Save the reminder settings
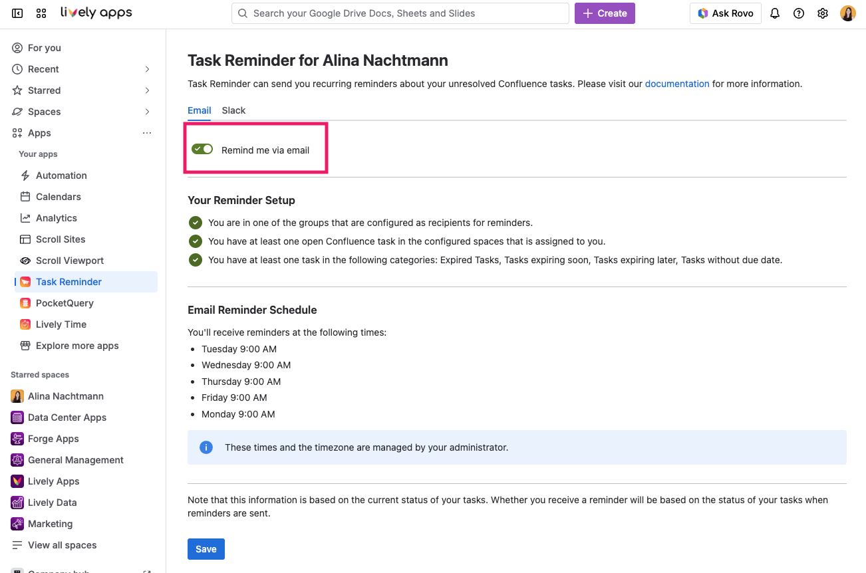The image size is (866, 573). [x=206, y=548]
